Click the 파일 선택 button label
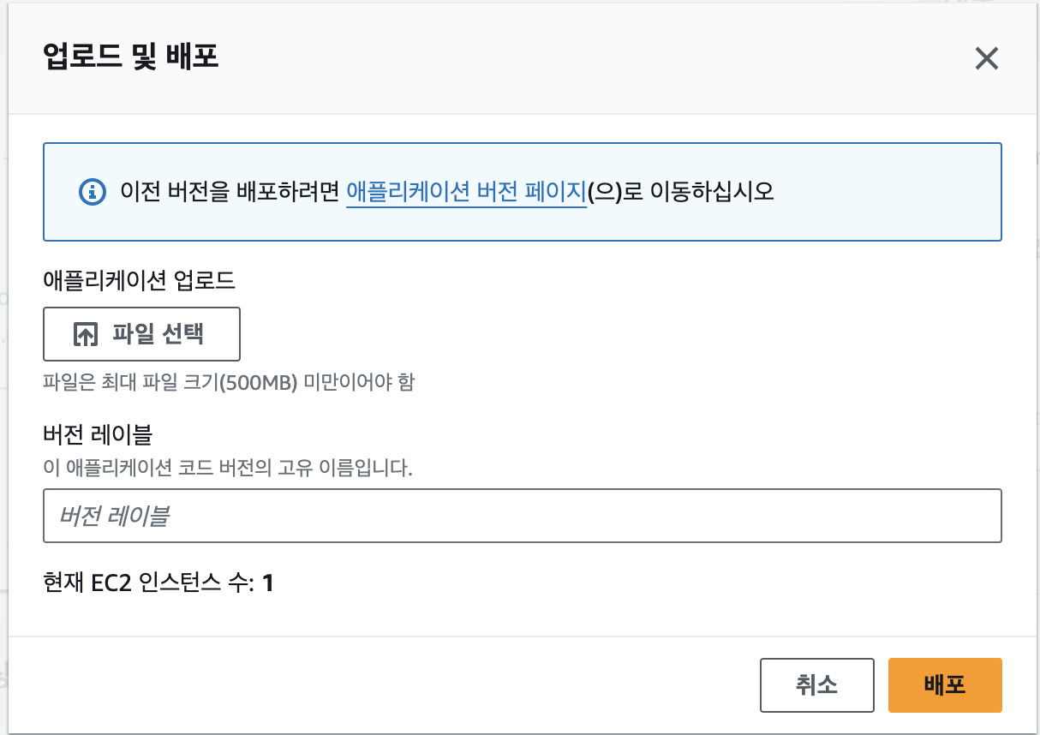 pos(158,334)
